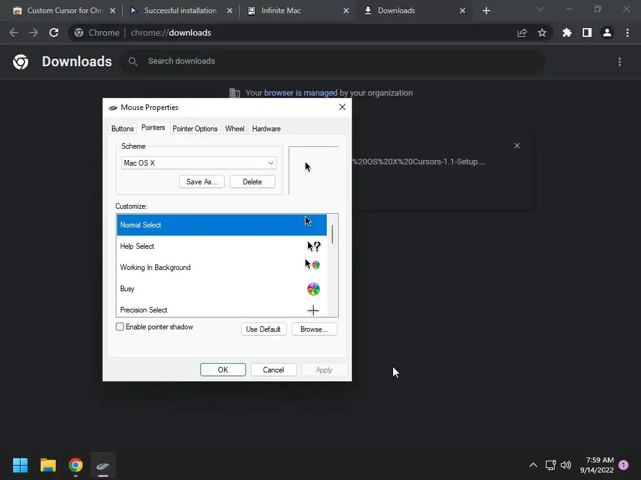Open the browser is managed link
Viewport: 641px width, 480px height.
tap(300, 92)
